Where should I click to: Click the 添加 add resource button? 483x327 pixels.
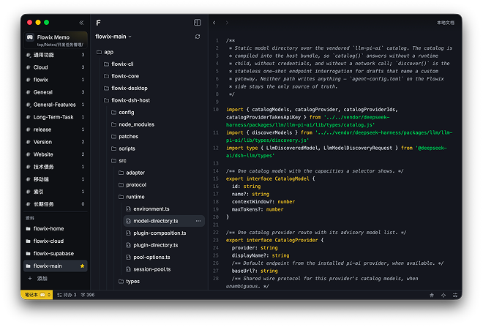[37, 278]
